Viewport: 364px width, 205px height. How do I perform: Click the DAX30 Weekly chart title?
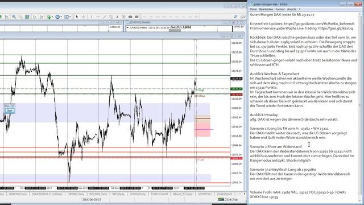pos(140,22)
